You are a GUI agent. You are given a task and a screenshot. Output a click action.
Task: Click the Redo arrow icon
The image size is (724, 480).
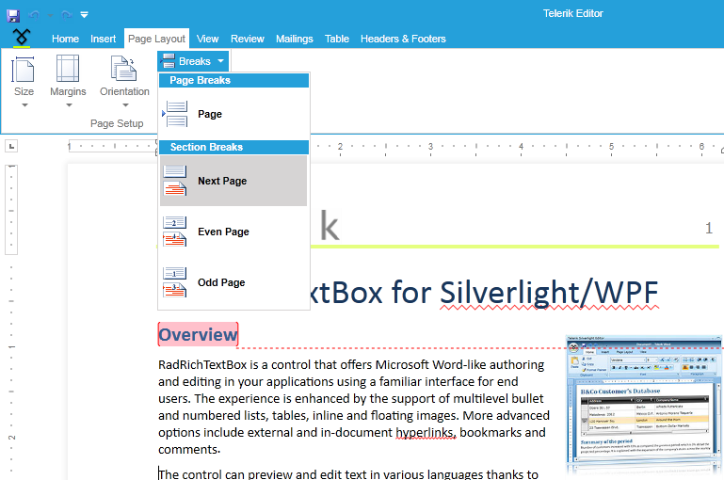[67, 15]
